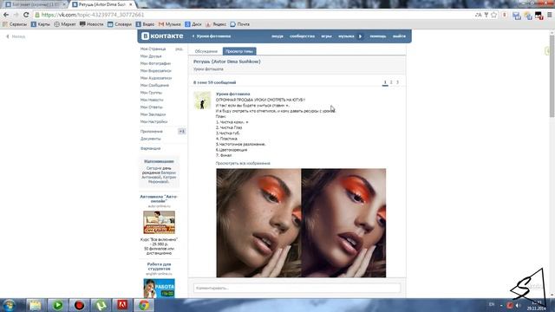
Task: Open сообщества in the VK header
Action: (x=302, y=36)
